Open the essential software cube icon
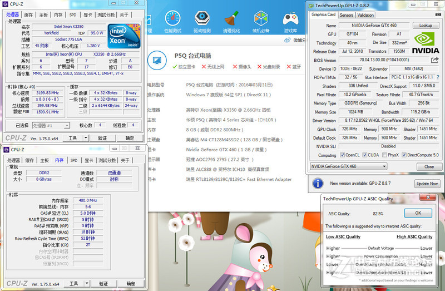The height and width of the screenshot is (291, 445). click(x=261, y=18)
